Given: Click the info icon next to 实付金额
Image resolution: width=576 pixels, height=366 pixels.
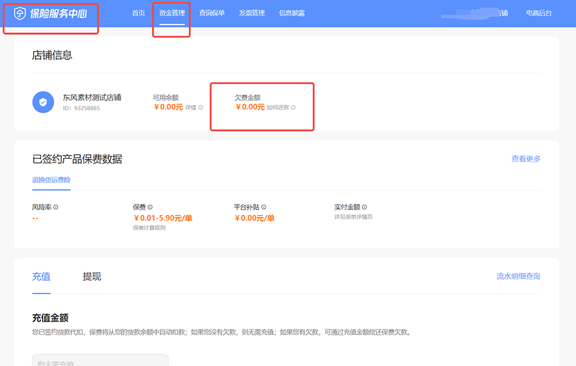Looking at the screenshot, I should [x=364, y=207].
